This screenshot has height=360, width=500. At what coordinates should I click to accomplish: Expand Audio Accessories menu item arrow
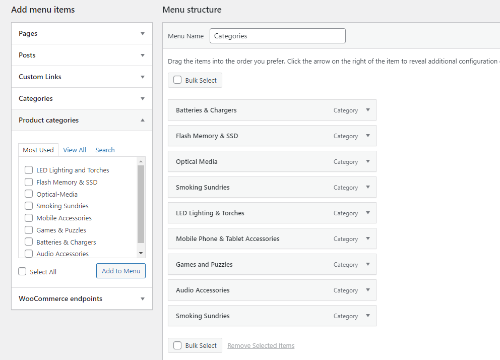coord(368,290)
